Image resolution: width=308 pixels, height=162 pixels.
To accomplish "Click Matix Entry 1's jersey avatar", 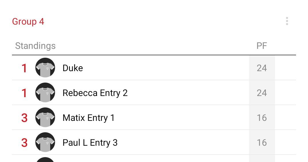I will [45, 117].
